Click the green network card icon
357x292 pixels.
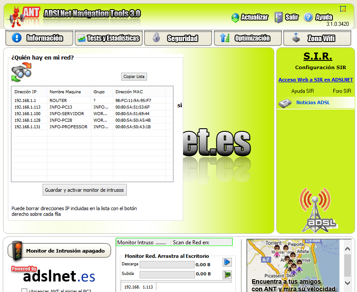(x=227, y=275)
